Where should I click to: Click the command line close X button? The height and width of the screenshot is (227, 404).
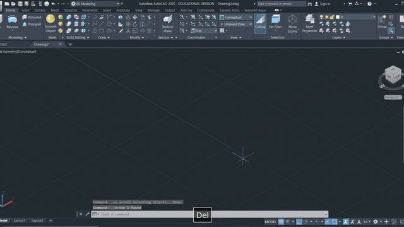(81, 214)
